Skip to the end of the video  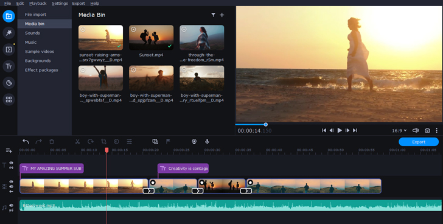[x=355, y=130]
